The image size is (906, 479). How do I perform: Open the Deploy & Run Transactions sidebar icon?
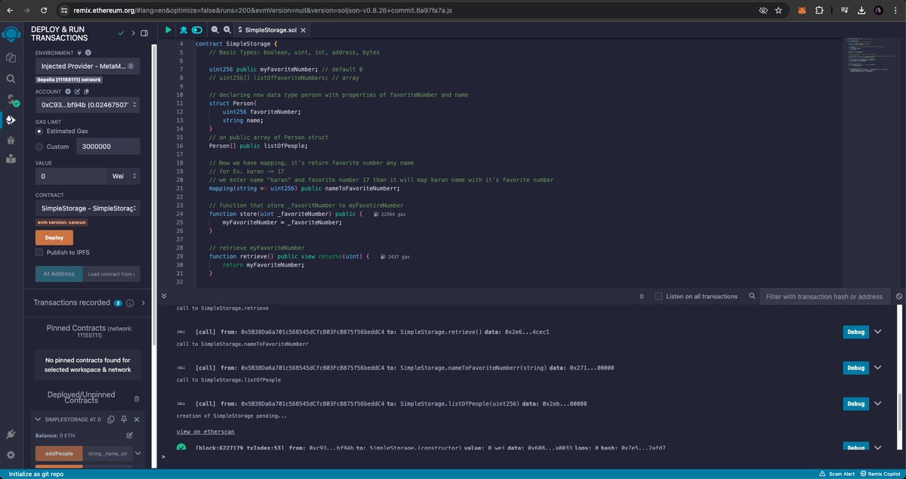coord(11,119)
